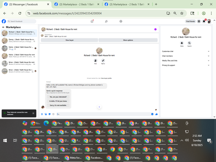Open the Windows Start menu
216x162 pixels.
click(x=5, y=140)
